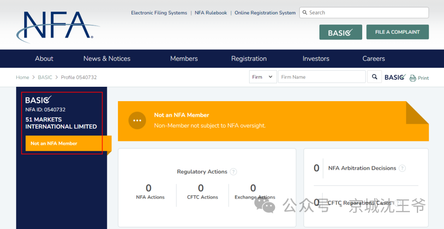Click the File a Complaint button
The image size is (444, 229).
(x=397, y=32)
